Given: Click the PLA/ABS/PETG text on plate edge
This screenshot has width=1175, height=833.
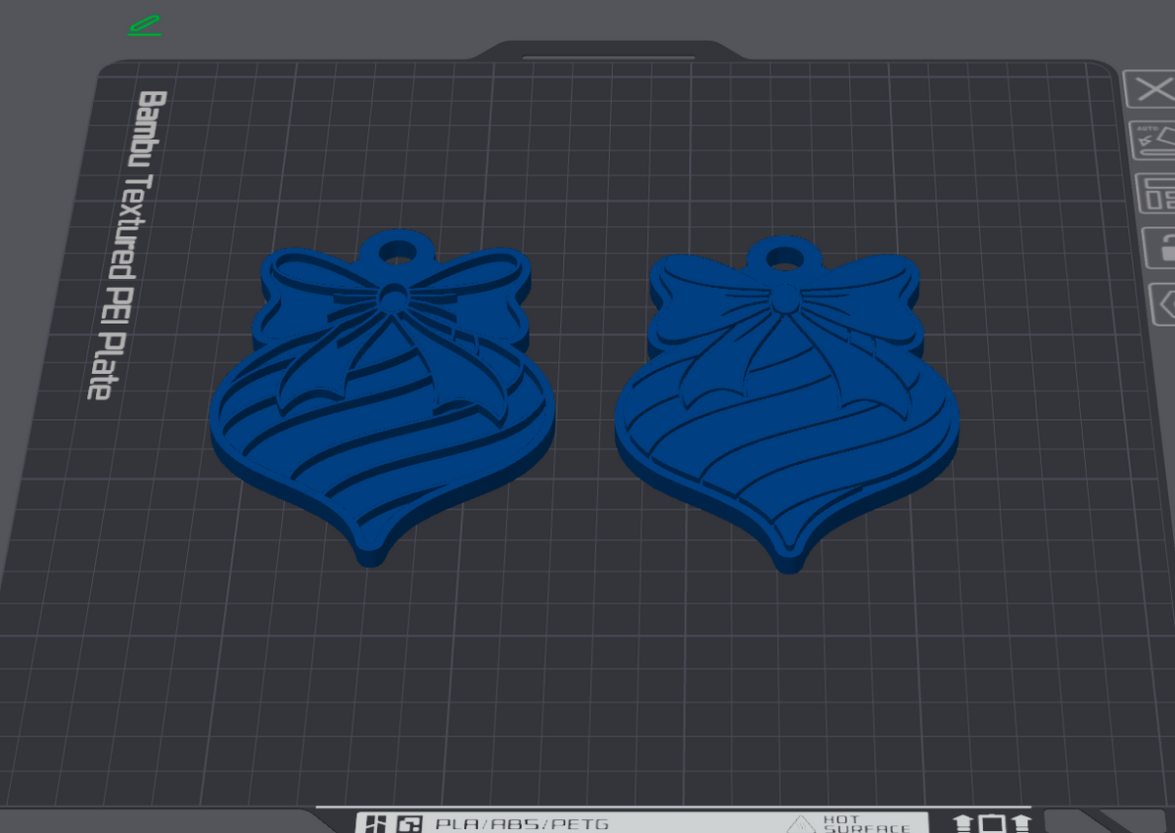Looking at the screenshot, I should [522, 823].
